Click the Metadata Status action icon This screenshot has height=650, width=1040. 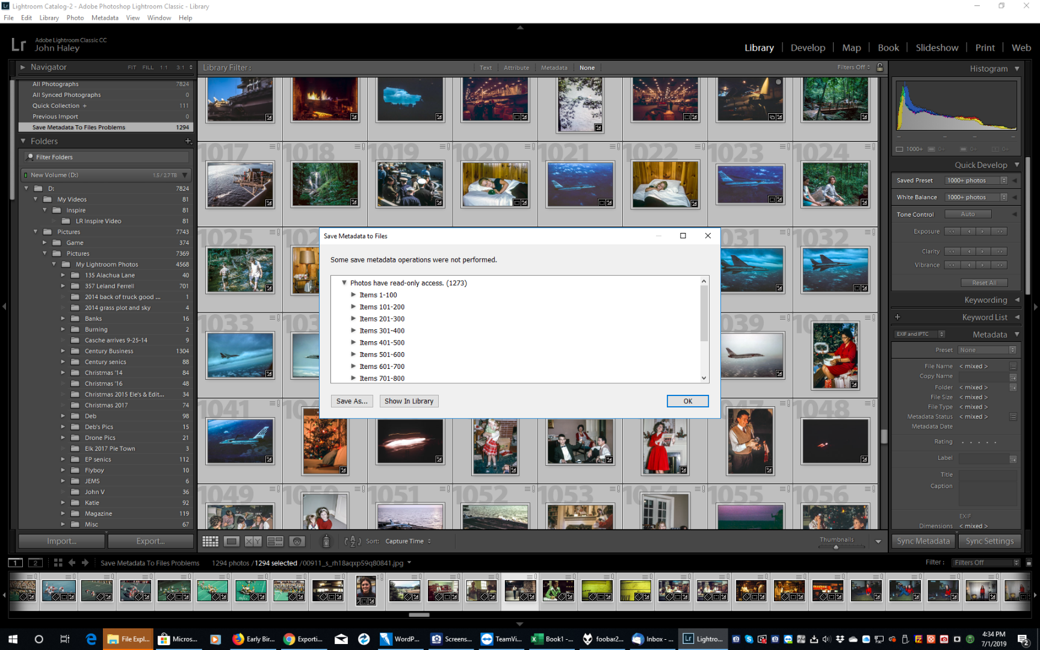1013,416
